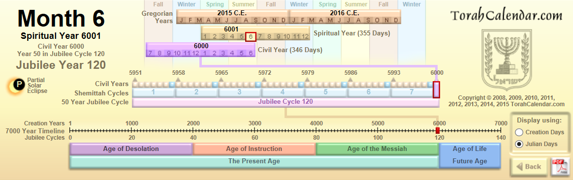573x180 pixels.
Task: Select the Age of Desolation bar
Action: pyautogui.click(x=131, y=149)
